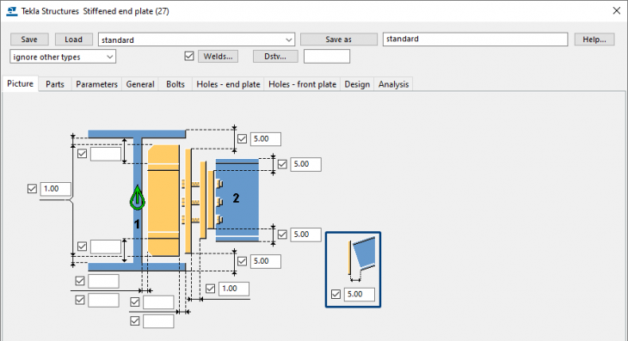Uncheck the checkbox beside the left 1.00 field

(x=32, y=189)
